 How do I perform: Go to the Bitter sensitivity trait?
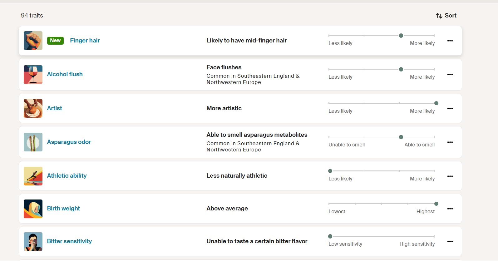click(x=69, y=241)
